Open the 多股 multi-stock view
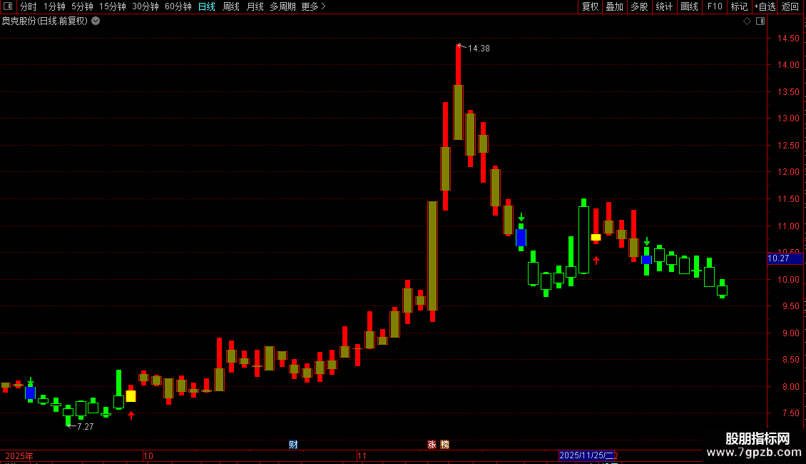The width and height of the screenshot is (806, 464). (639, 6)
